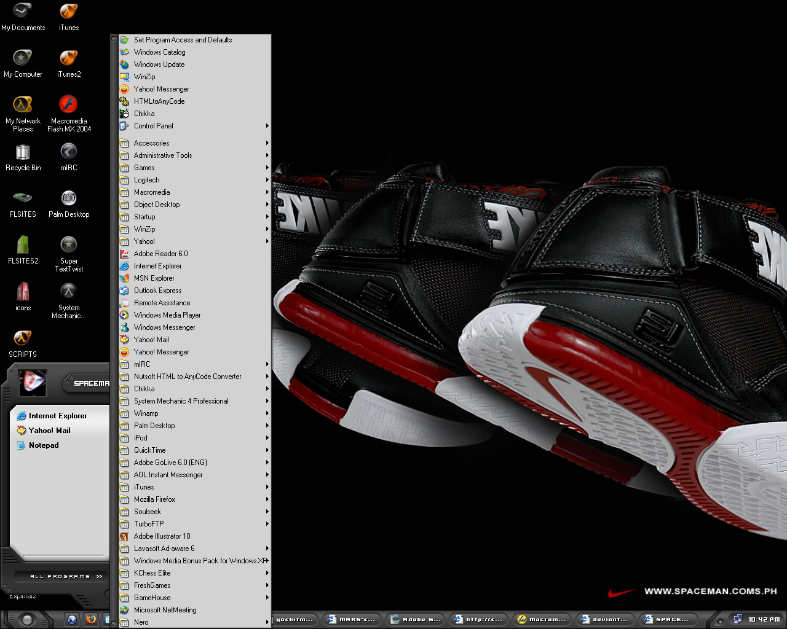This screenshot has height=629, width=787.
Task: Expand the Administrative Tools submenu
Action: coord(194,155)
